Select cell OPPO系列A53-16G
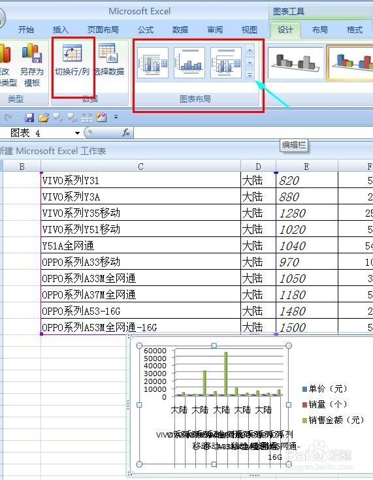 click(x=140, y=311)
